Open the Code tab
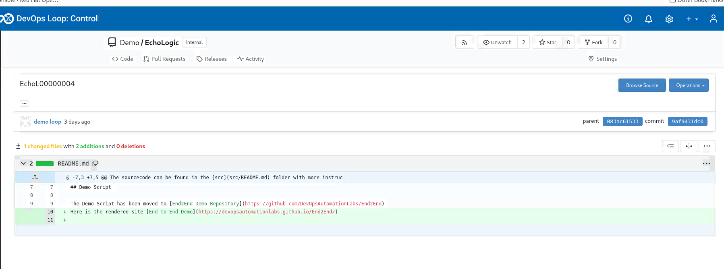Screen dimensions: 724x269 (x=122, y=59)
